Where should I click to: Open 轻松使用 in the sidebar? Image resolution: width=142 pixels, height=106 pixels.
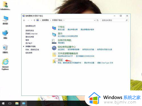[29, 53]
